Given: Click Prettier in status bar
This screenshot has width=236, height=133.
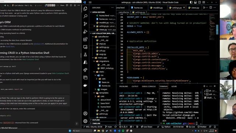Looking at the screenshot, I should 202,127.
